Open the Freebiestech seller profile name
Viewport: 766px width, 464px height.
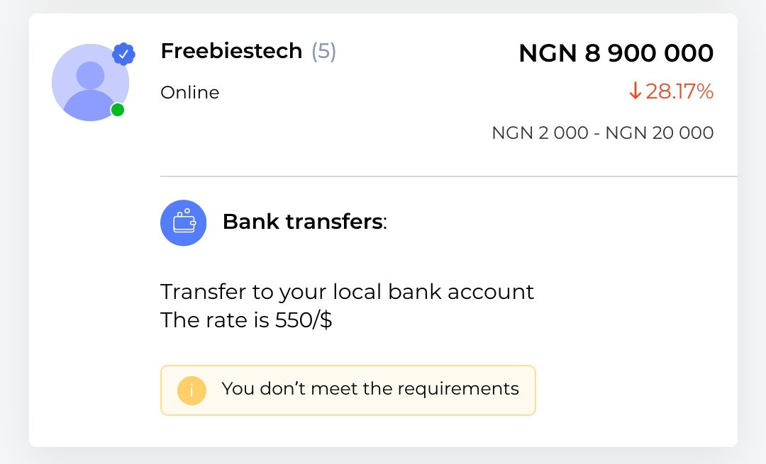[x=231, y=51]
